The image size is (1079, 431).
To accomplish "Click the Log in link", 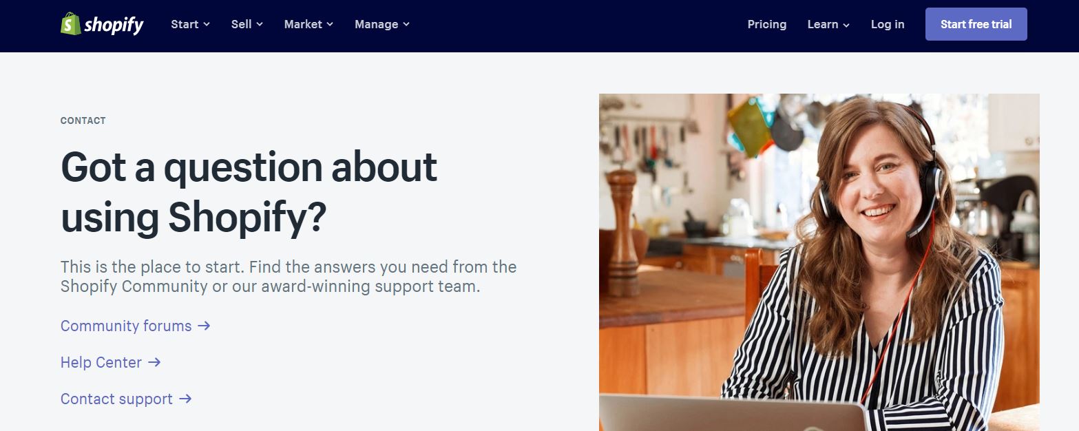I will (x=888, y=24).
